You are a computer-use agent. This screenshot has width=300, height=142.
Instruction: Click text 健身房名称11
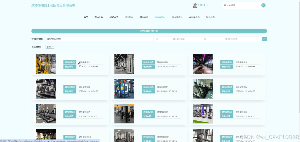pyautogui.click(x=163, y=137)
